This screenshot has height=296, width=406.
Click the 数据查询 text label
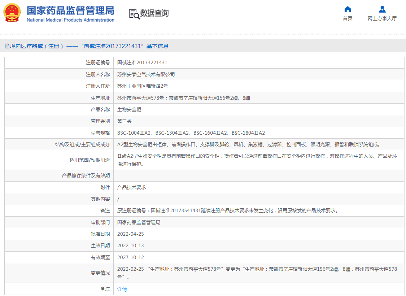[x=154, y=14]
